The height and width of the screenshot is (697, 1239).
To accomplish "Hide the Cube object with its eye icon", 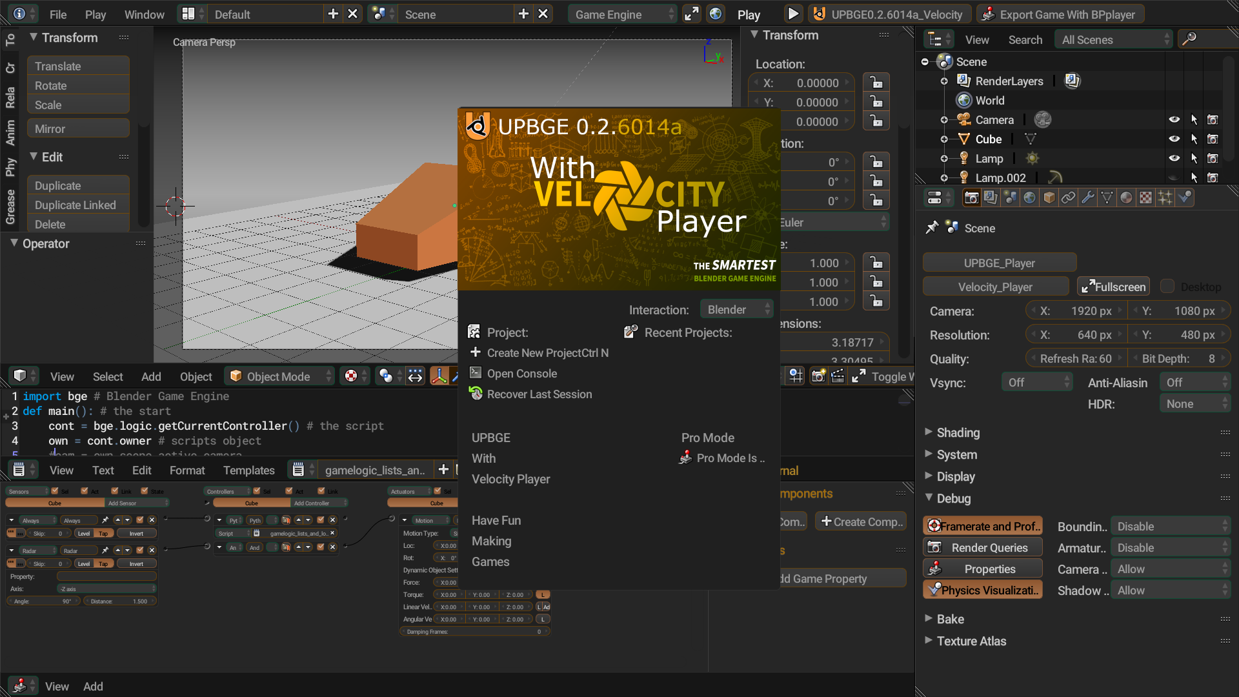I will [x=1174, y=139].
